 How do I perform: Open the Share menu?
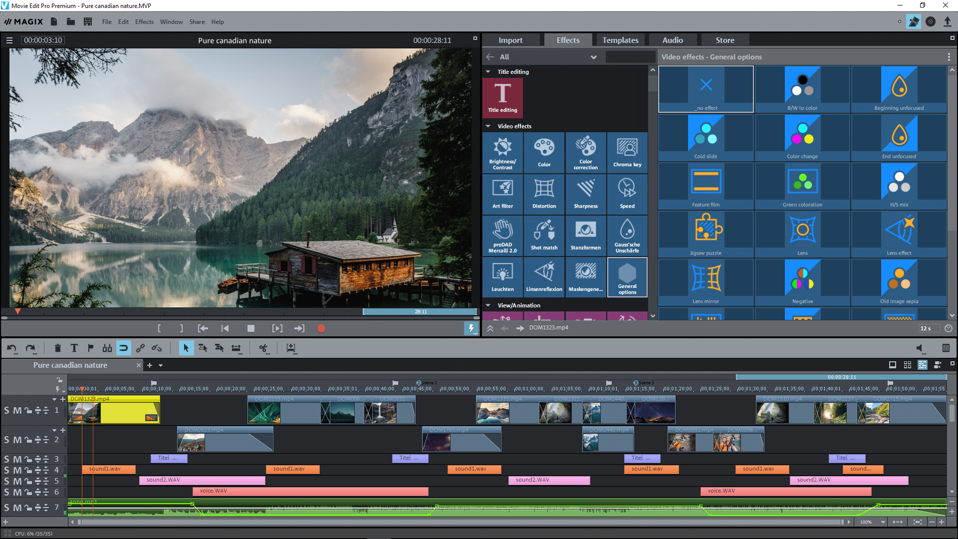197,21
